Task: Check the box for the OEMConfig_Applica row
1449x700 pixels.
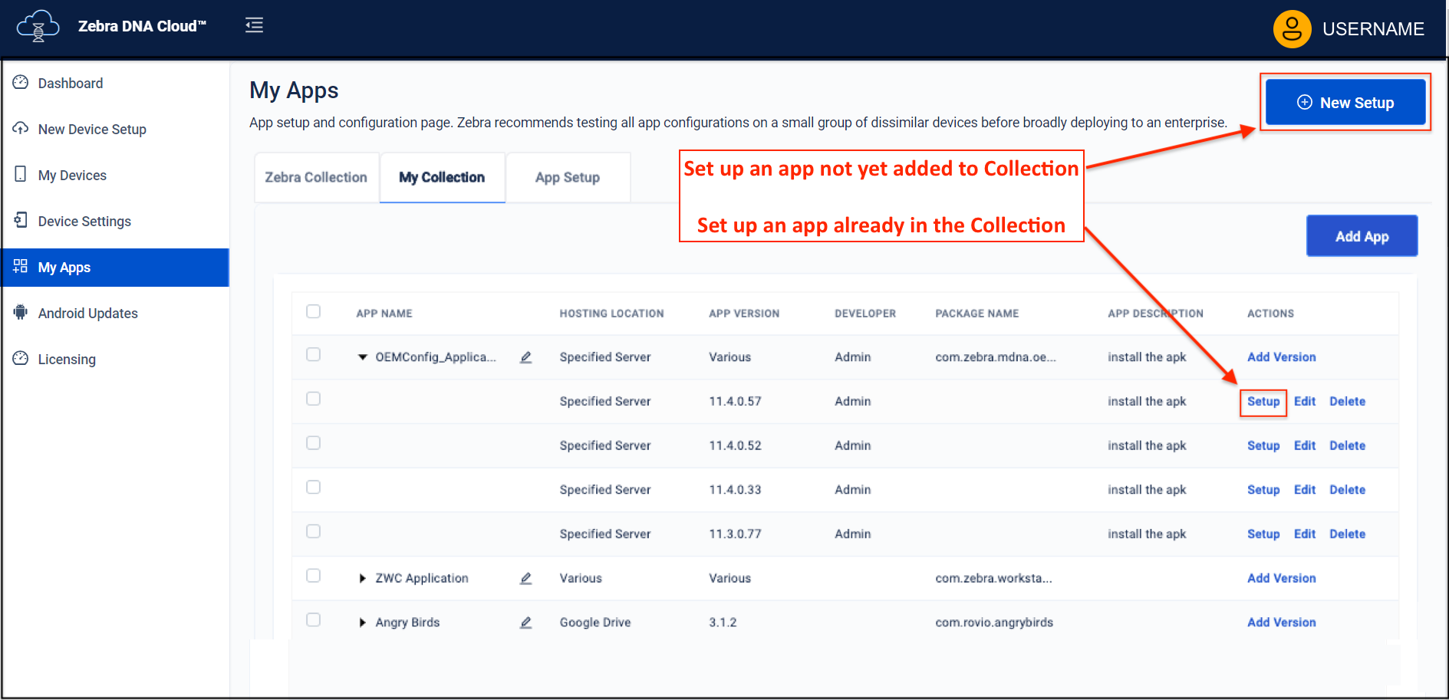Action: (313, 354)
